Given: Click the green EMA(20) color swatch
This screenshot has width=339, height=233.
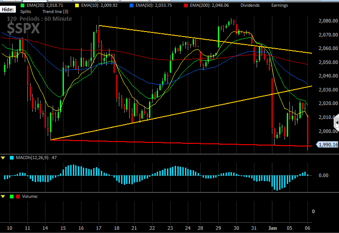Looking at the screenshot, I should (23, 5).
